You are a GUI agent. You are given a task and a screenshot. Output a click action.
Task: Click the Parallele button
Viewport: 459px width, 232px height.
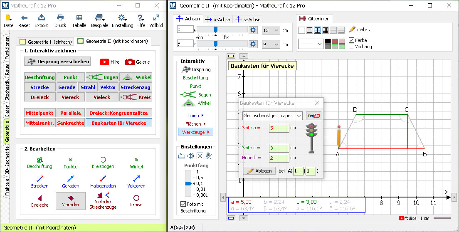71,113
